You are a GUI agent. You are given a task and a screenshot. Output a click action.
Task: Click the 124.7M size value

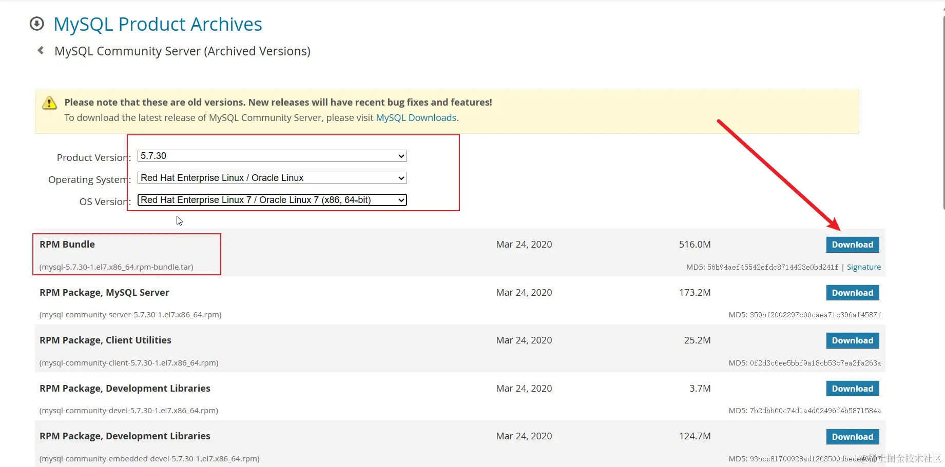[x=695, y=436]
